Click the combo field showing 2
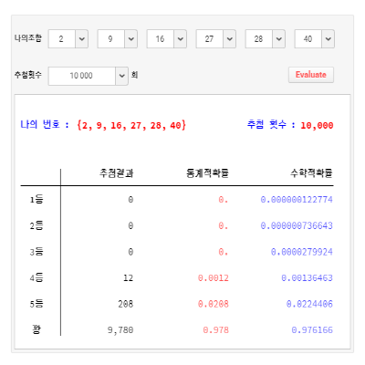365x365 pixels. (62, 39)
